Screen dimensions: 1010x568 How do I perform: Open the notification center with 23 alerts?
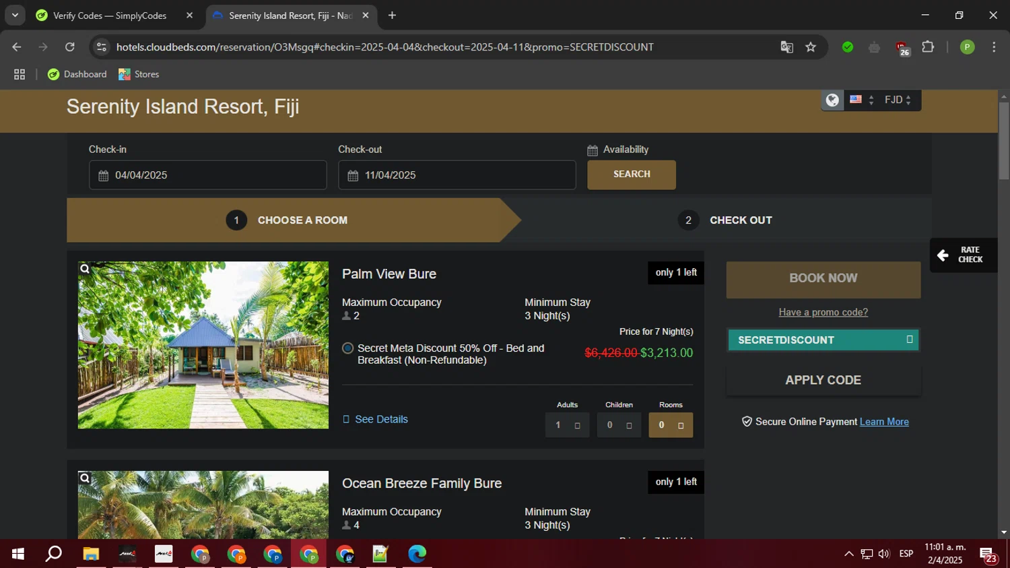[988, 555]
